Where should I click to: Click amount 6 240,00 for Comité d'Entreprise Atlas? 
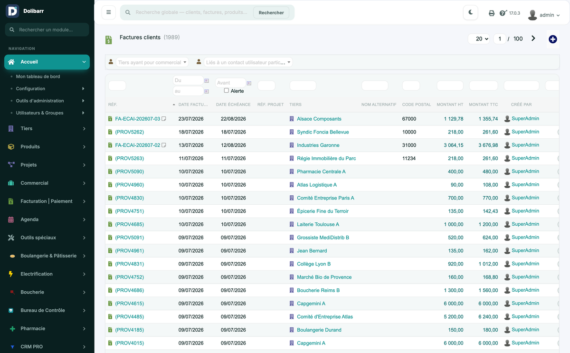point(488,317)
